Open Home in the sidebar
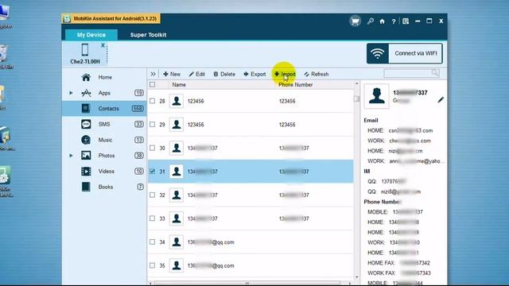Image resolution: width=509 pixels, height=286 pixels. point(104,77)
